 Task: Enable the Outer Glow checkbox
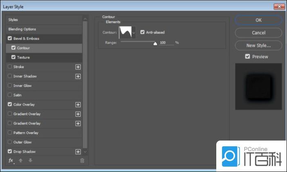[x=10, y=142]
